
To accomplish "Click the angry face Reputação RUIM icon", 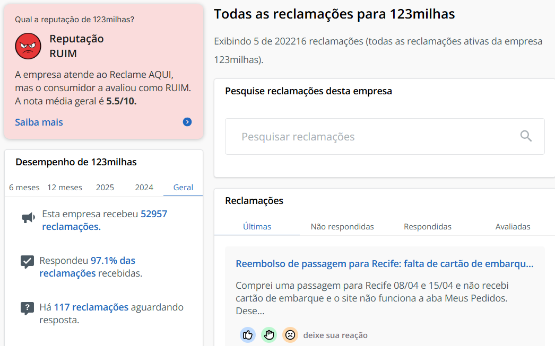I will (28, 46).
